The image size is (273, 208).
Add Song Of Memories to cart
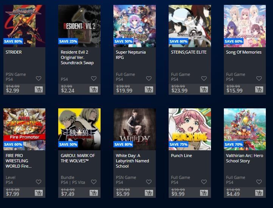(259, 89)
